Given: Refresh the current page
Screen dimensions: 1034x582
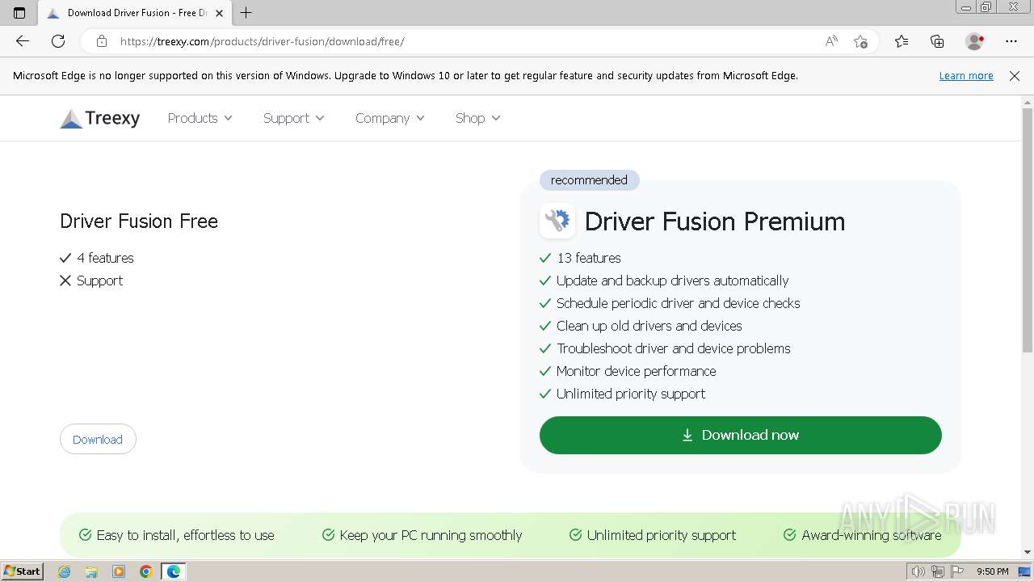Looking at the screenshot, I should tap(58, 41).
